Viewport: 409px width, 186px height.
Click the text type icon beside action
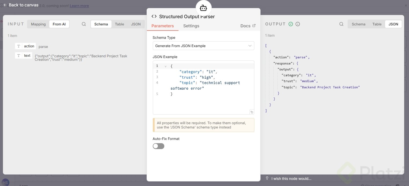point(18,46)
